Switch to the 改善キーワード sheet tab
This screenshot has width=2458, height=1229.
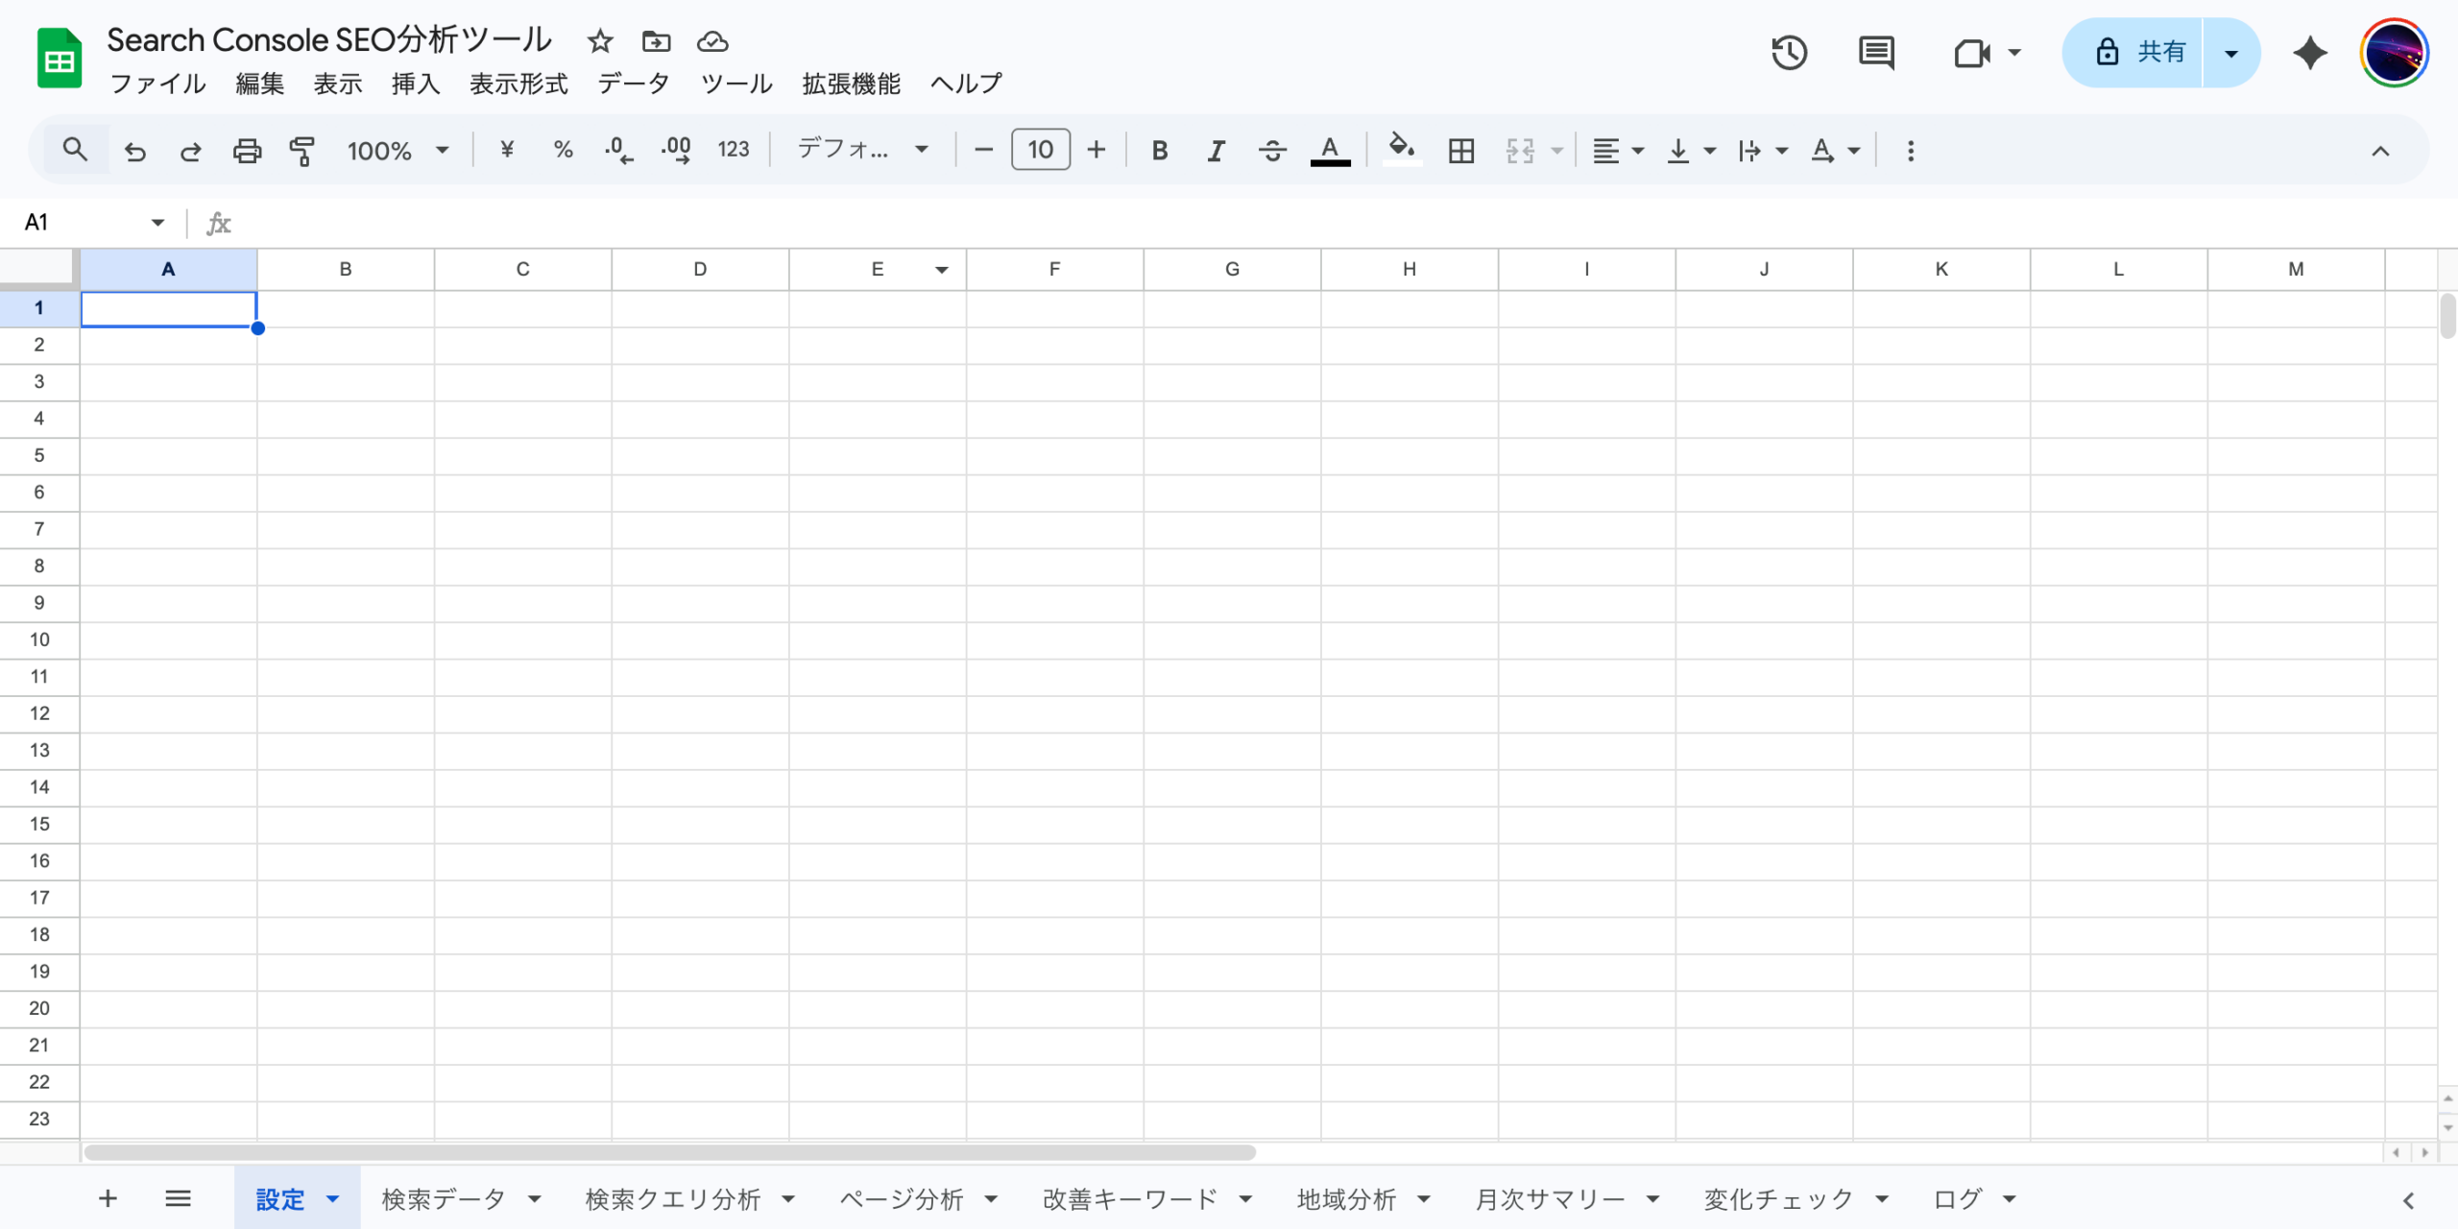(1129, 1198)
